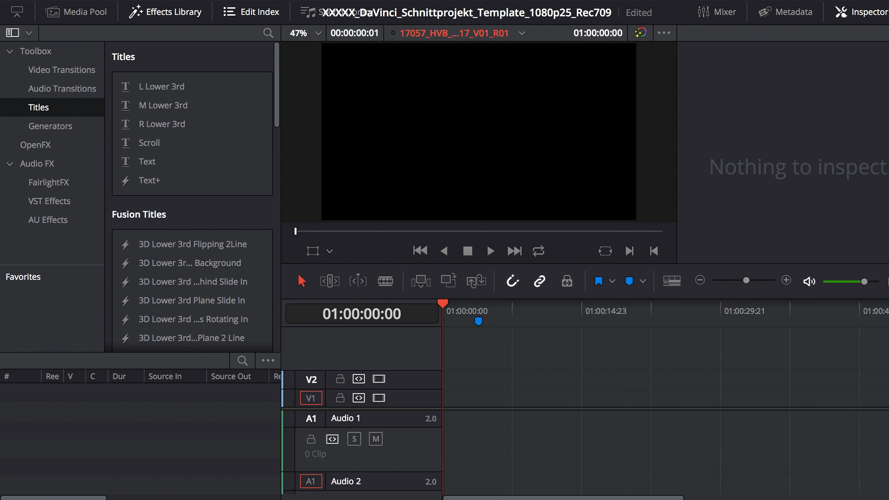889x500 pixels.
Task: Switch to the Effects Library tab
Action: click(165, 12)
